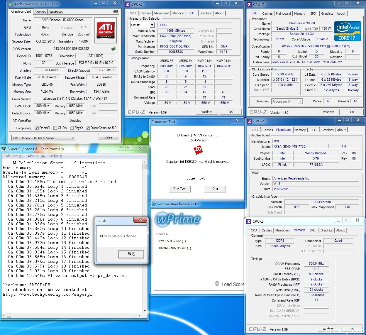This screenshot has width=366, height=335.
Task: Click OK in CPU-Z CPU window
Action: click(352, 112)
